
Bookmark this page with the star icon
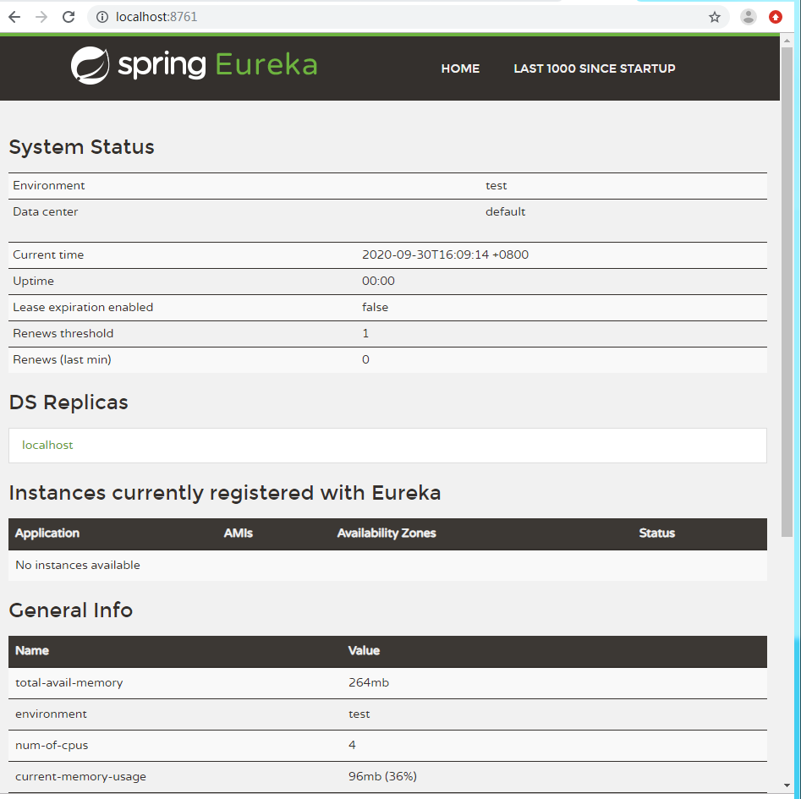click(x=714, y=18)
